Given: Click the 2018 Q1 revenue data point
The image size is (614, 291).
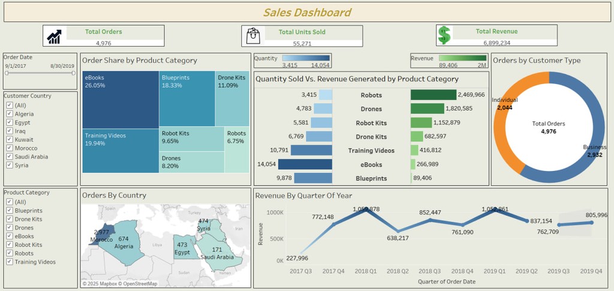Looking at the screenshot, I should [366, 210].
